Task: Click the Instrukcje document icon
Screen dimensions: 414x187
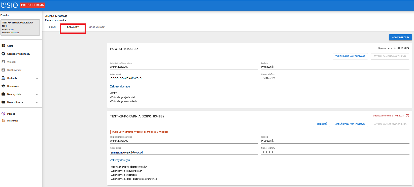Action: coord(3,121)
